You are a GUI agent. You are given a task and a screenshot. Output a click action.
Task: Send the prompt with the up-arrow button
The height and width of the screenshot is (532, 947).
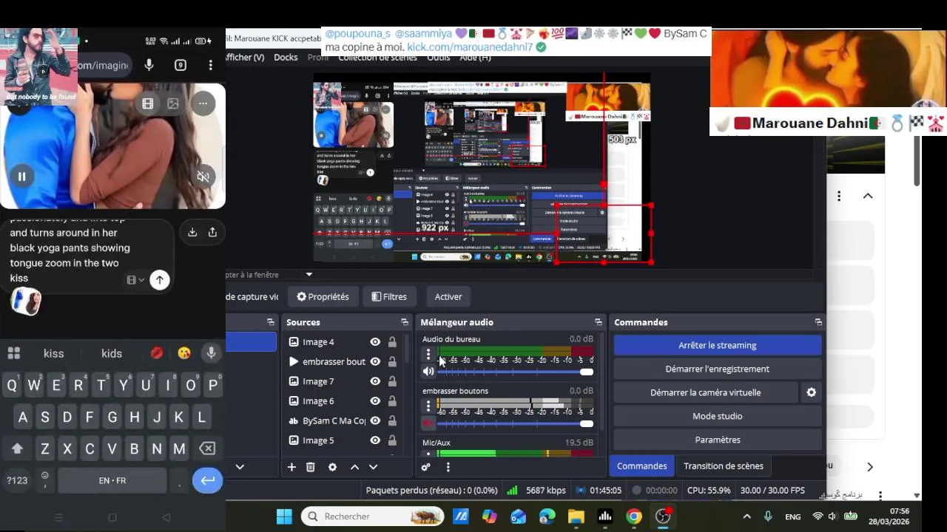(160, 280)
